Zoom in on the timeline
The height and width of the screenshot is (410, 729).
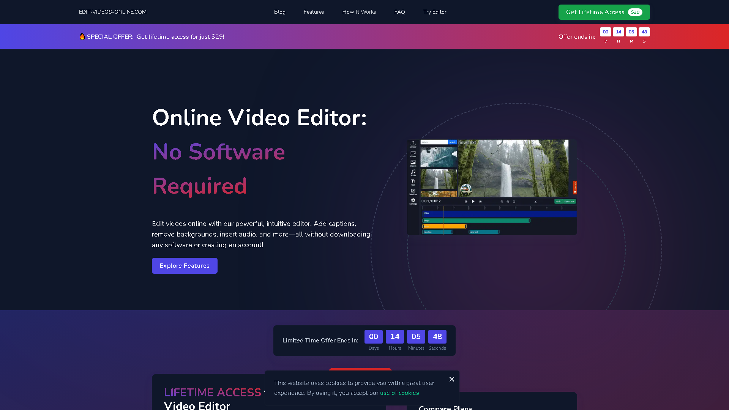(508, 202)
